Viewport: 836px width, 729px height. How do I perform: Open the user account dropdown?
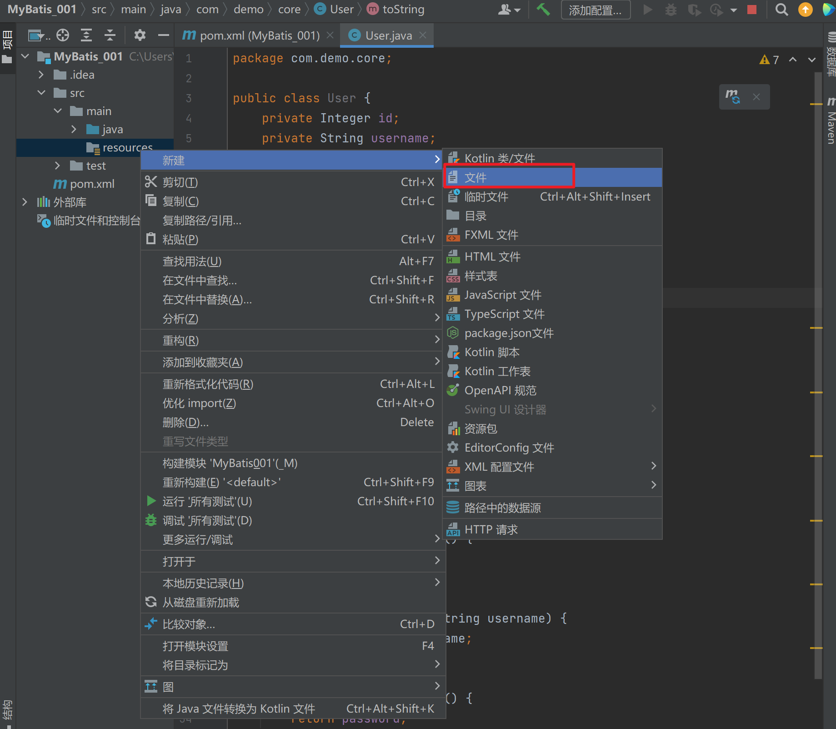[x=509, y=10]
